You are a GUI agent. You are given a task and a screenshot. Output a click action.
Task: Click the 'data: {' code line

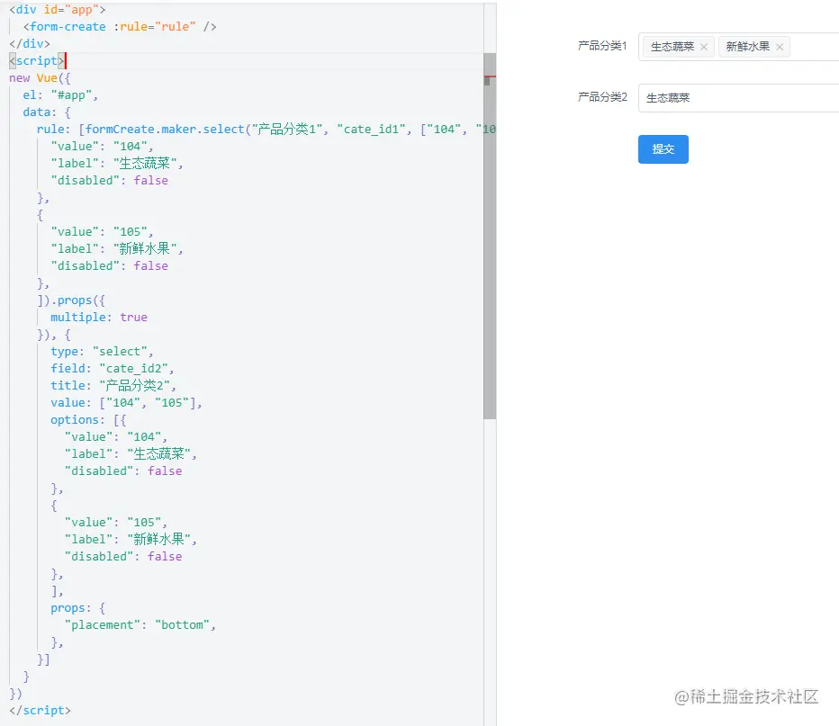click(x=47, y=112)
